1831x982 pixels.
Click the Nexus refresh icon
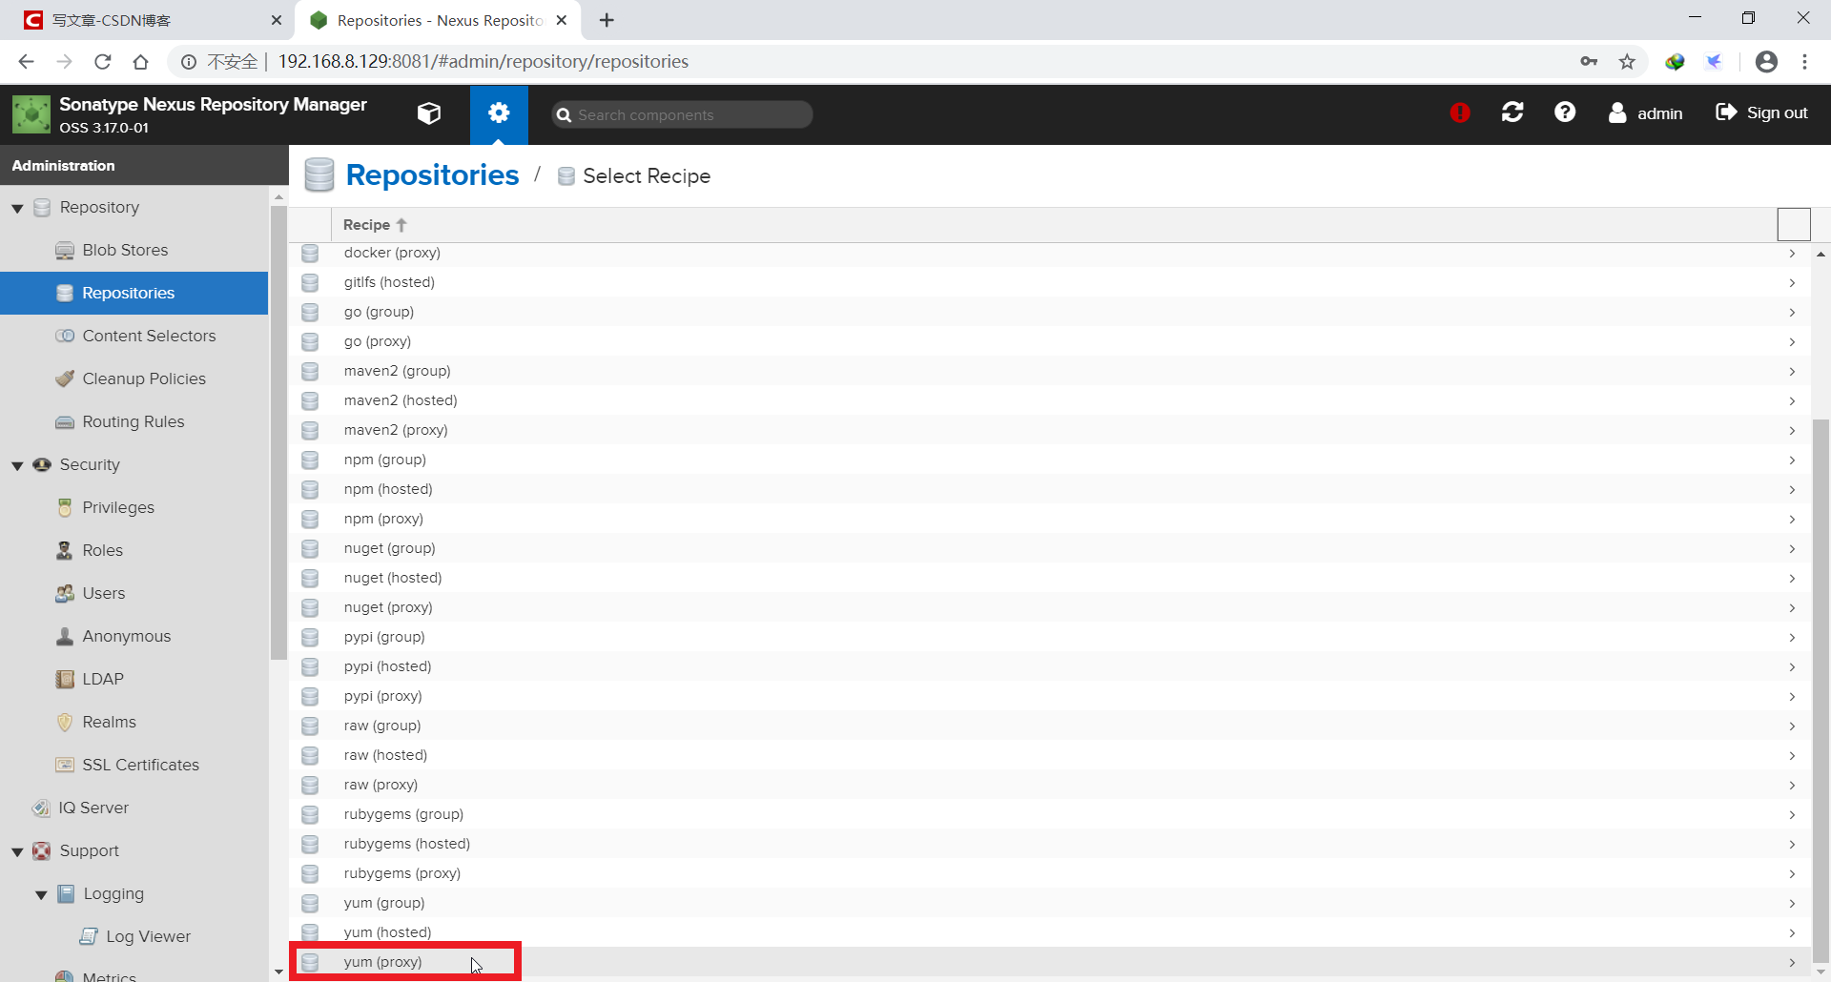1512,113
